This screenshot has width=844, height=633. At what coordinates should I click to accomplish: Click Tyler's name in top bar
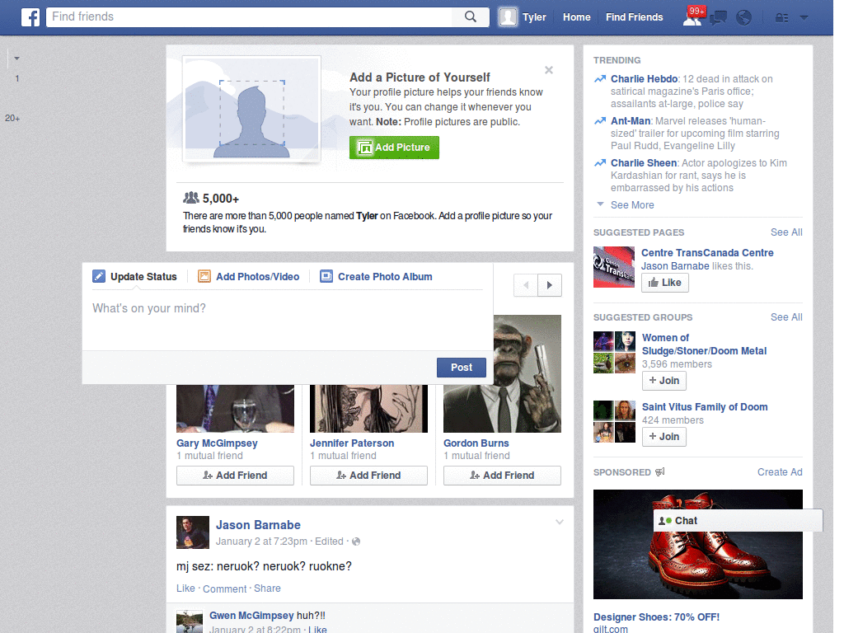point(534,17)
